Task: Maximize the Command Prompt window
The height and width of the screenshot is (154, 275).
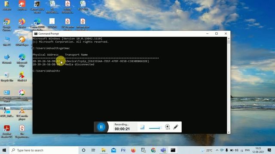Action: (217, 33)
